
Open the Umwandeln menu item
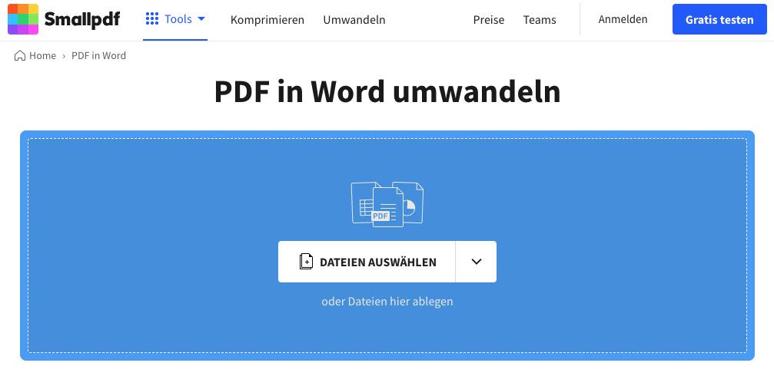click(354, 20)
